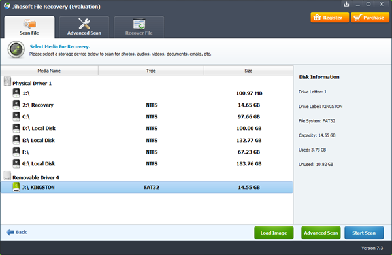This screenshot has height=255, width=392.
Task: Click the Disk Information panel heading
Action: coord(319,77)
